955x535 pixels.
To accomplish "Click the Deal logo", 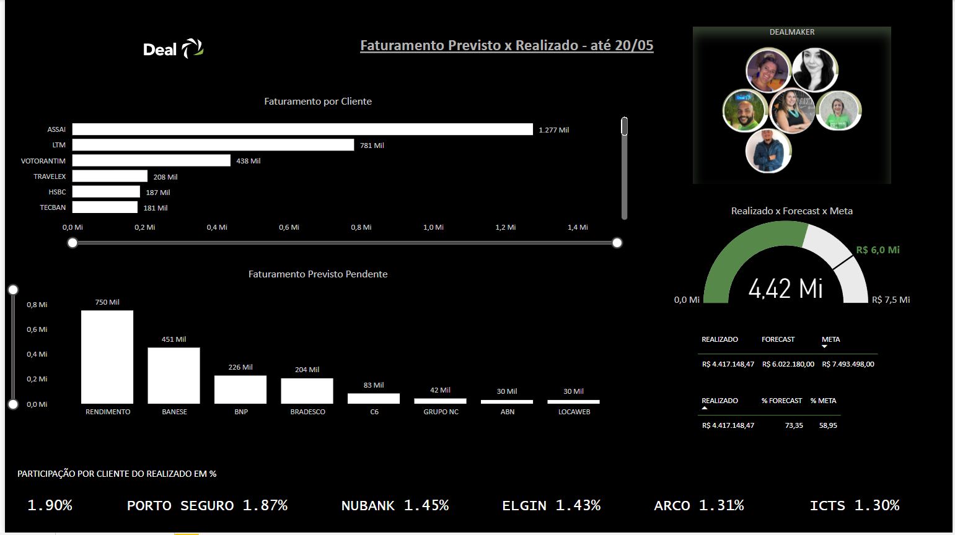I will click(x=173, y=49).
